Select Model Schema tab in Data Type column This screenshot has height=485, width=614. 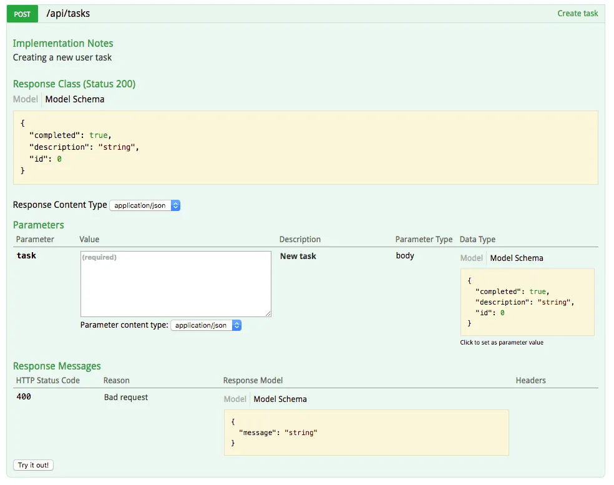(x=517, y=258)
